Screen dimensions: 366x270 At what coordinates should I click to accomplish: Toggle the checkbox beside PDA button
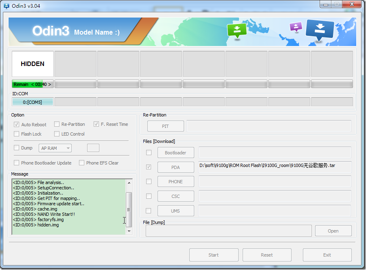point(149,167)
